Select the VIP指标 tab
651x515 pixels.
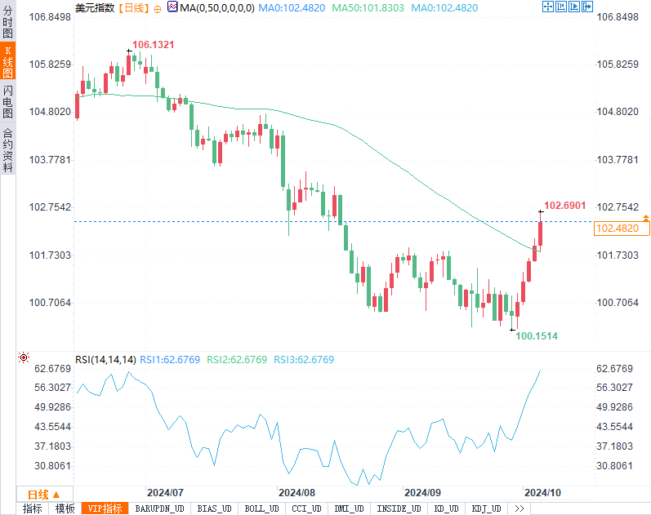(x=105, y=508)
